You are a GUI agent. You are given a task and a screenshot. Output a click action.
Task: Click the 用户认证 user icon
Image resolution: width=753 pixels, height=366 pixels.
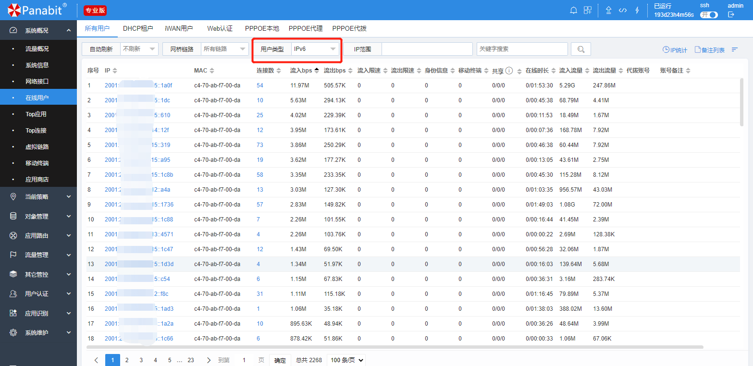[13, 293]
